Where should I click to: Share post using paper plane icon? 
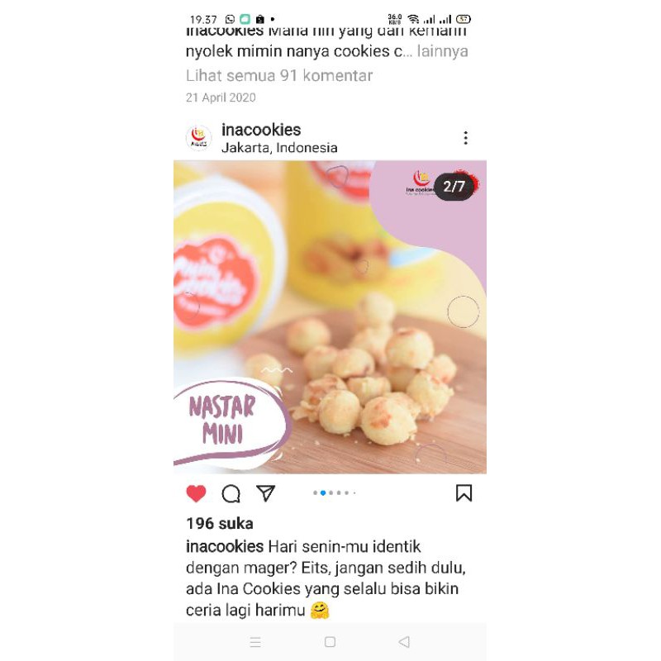(265, 492)
